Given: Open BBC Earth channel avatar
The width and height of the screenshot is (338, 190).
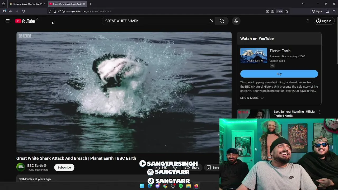Looking at the screenshot, I should (x=21, y=167).
